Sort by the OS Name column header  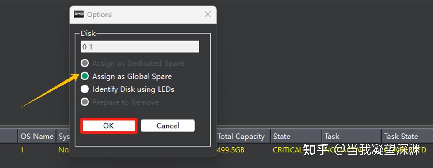coord(37,137)
